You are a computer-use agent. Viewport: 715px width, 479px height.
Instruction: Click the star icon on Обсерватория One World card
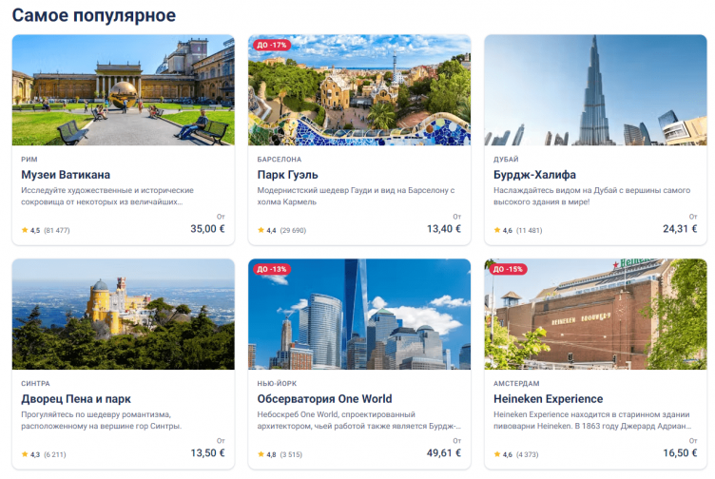tap(261, 454)
